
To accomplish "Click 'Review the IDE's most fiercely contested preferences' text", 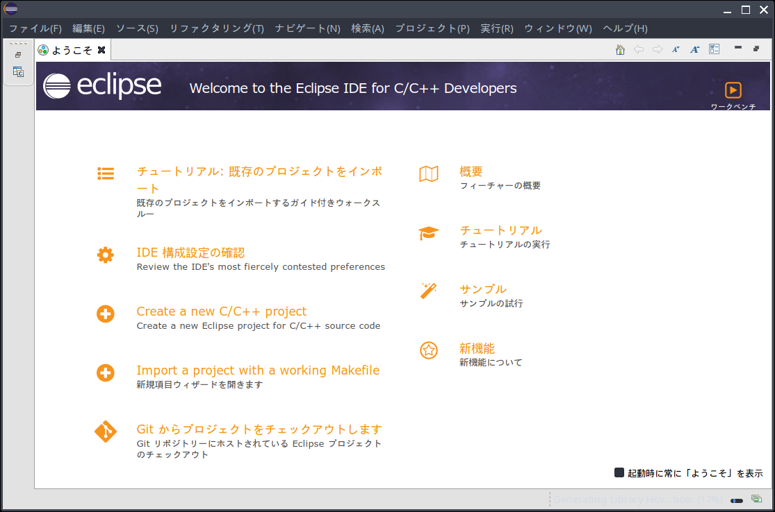I will click(x=261, y=267).
